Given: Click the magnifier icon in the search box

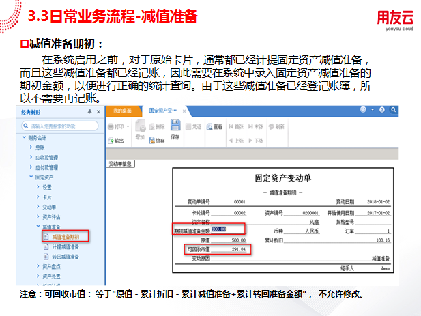Looking at the screenshot, I should coord(26,126).
